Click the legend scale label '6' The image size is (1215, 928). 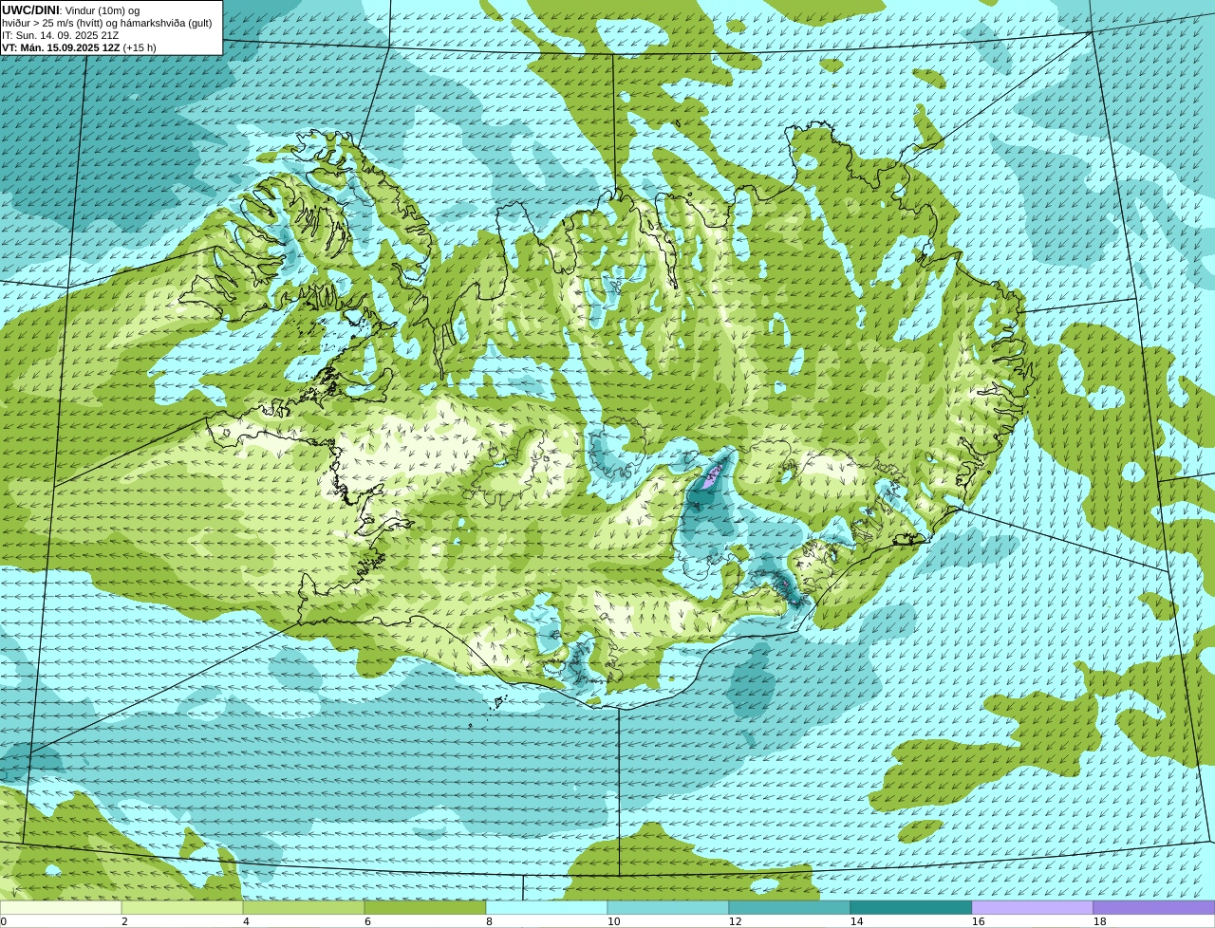[367, 921]
